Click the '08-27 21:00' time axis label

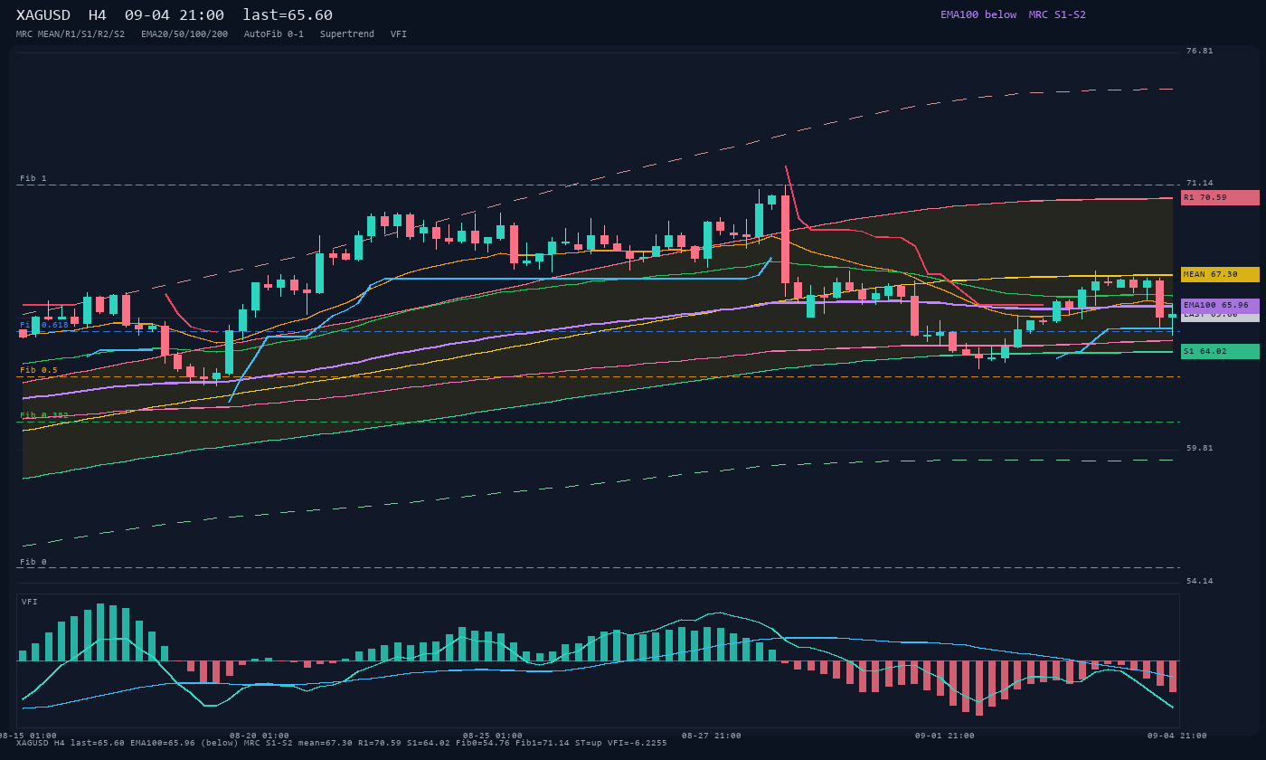pyautogui.click(x=712, y=736)
